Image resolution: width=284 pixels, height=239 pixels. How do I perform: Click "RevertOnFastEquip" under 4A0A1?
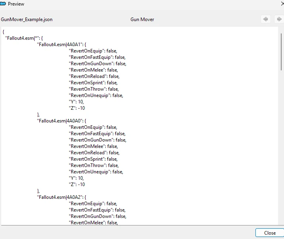97,57
